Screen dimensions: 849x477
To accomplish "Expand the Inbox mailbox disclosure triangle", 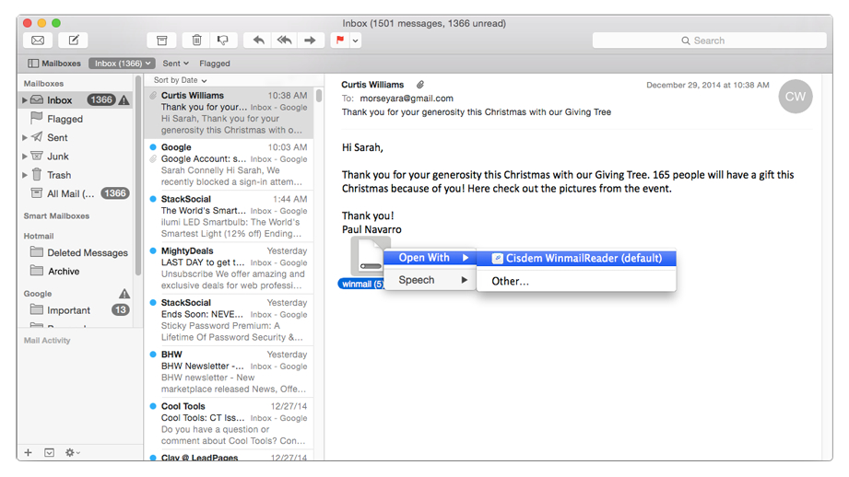I will point(24,100).
